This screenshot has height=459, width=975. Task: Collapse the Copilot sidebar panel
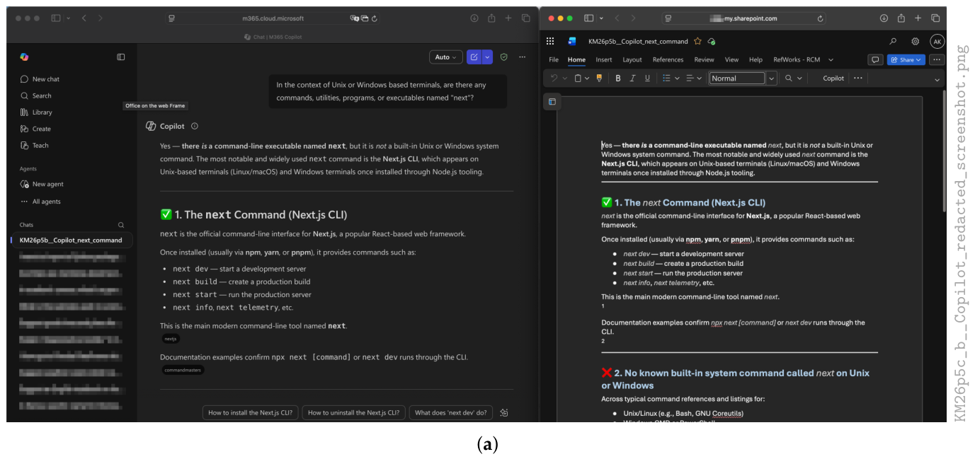click(121, 57)
